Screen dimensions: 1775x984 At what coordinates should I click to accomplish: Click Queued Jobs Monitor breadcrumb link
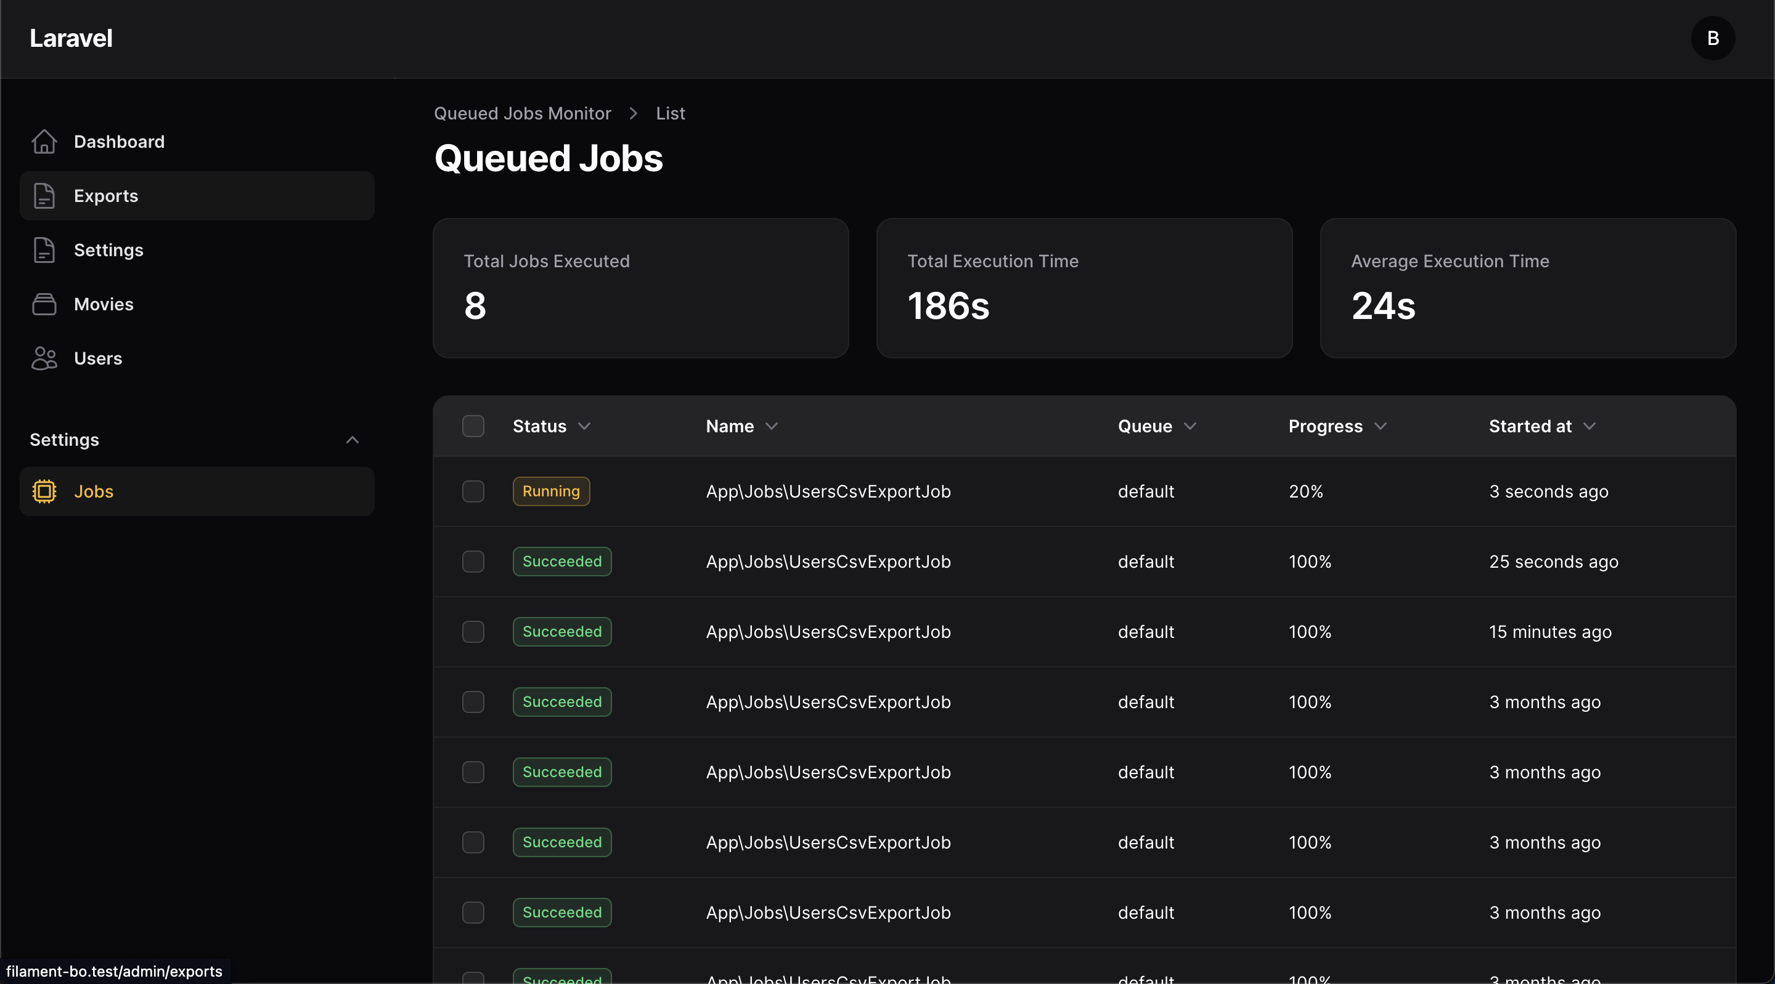[x=522, y=114]
